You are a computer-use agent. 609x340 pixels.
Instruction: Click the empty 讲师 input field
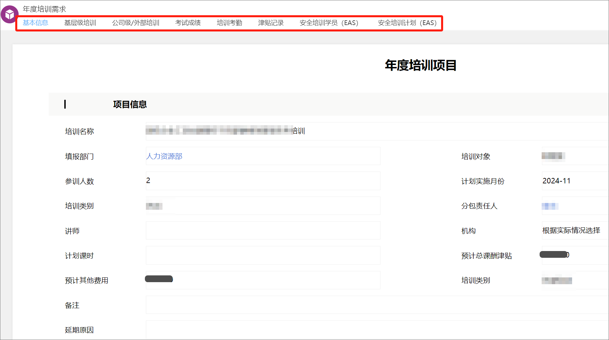263,230
